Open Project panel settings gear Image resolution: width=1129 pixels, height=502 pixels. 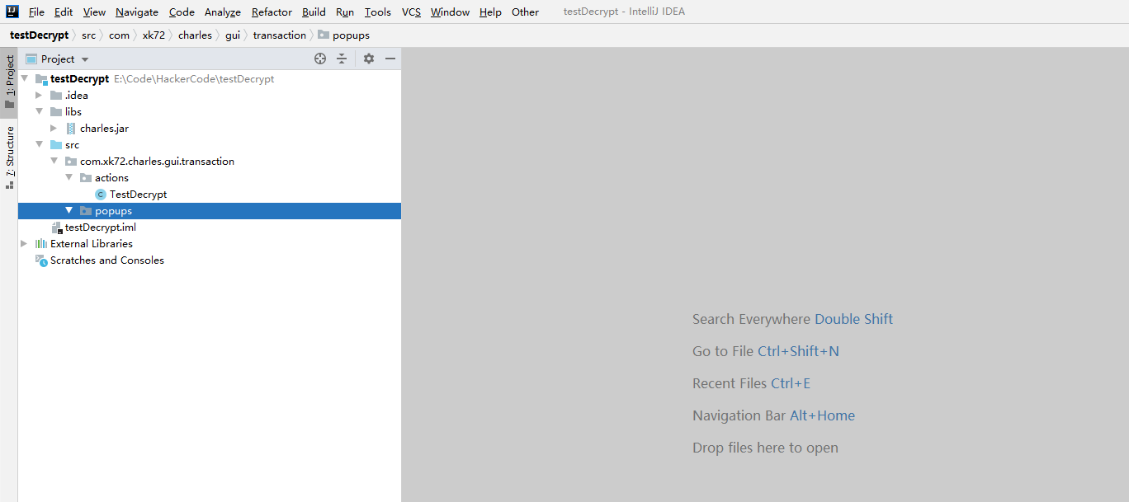click(x=369, y=59)
